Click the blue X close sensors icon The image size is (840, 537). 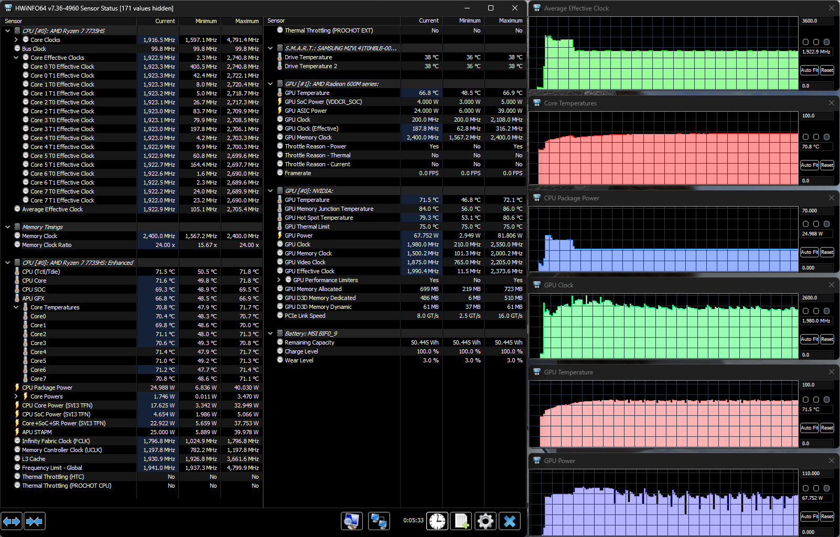click(510, 521)
